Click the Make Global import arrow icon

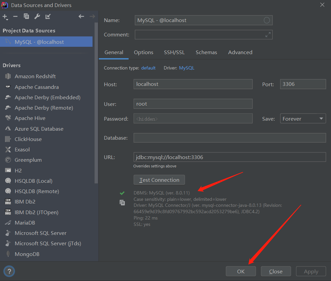[x=48, y=16]
